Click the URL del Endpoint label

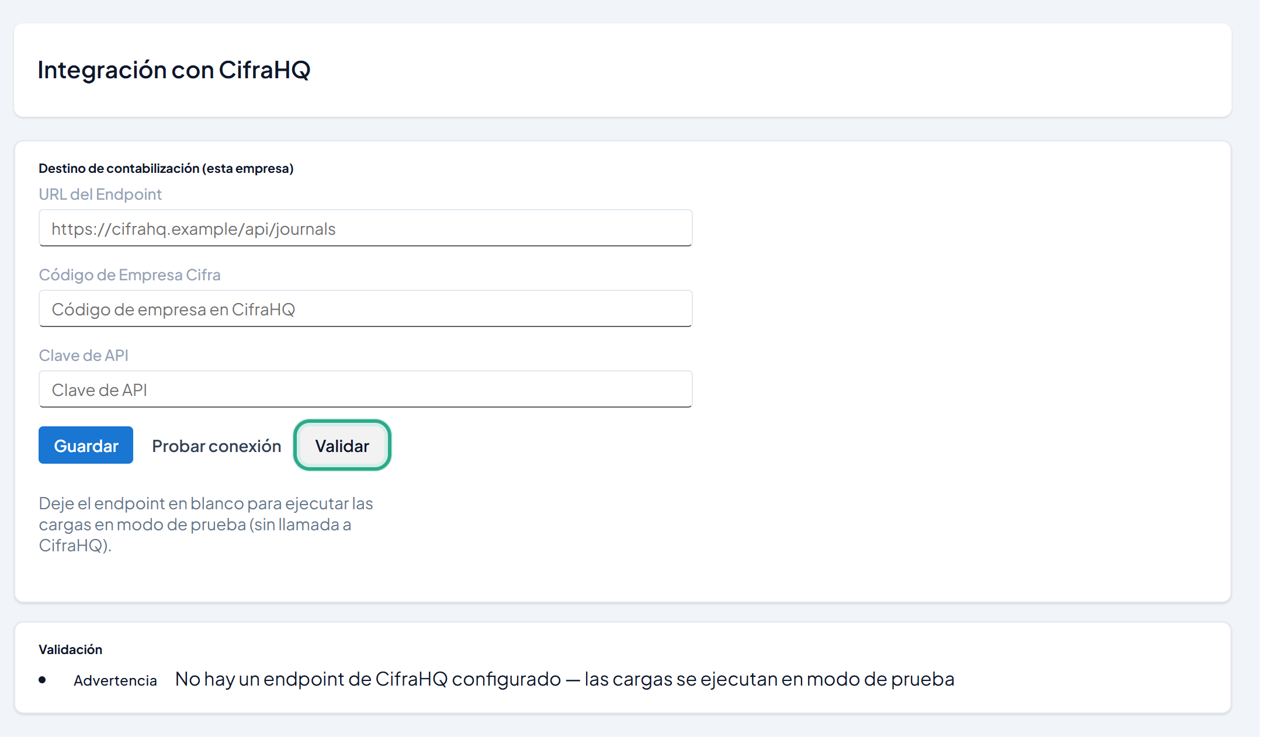coord(100,194)
